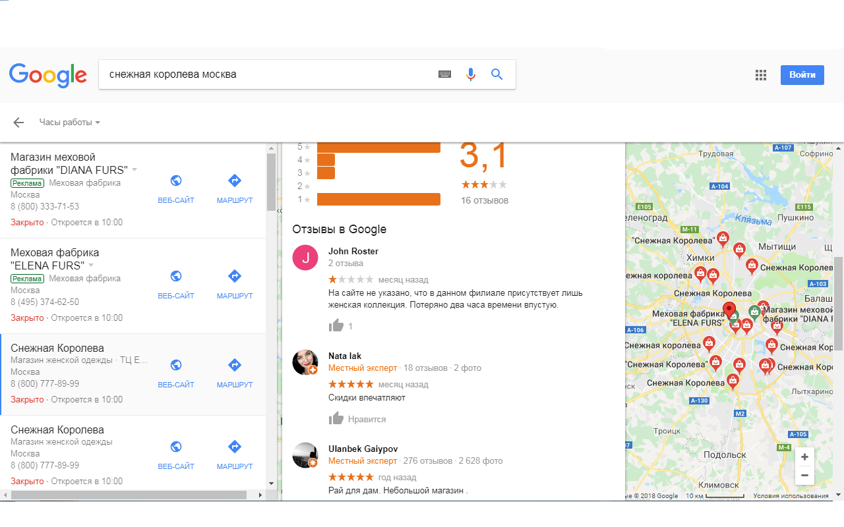Image resolution: width=844 pixels, height=527 pixels.
Task: Expand ad info arrow next to ELENA FURS
Action: pyautogui.click(x=91, y=265)
